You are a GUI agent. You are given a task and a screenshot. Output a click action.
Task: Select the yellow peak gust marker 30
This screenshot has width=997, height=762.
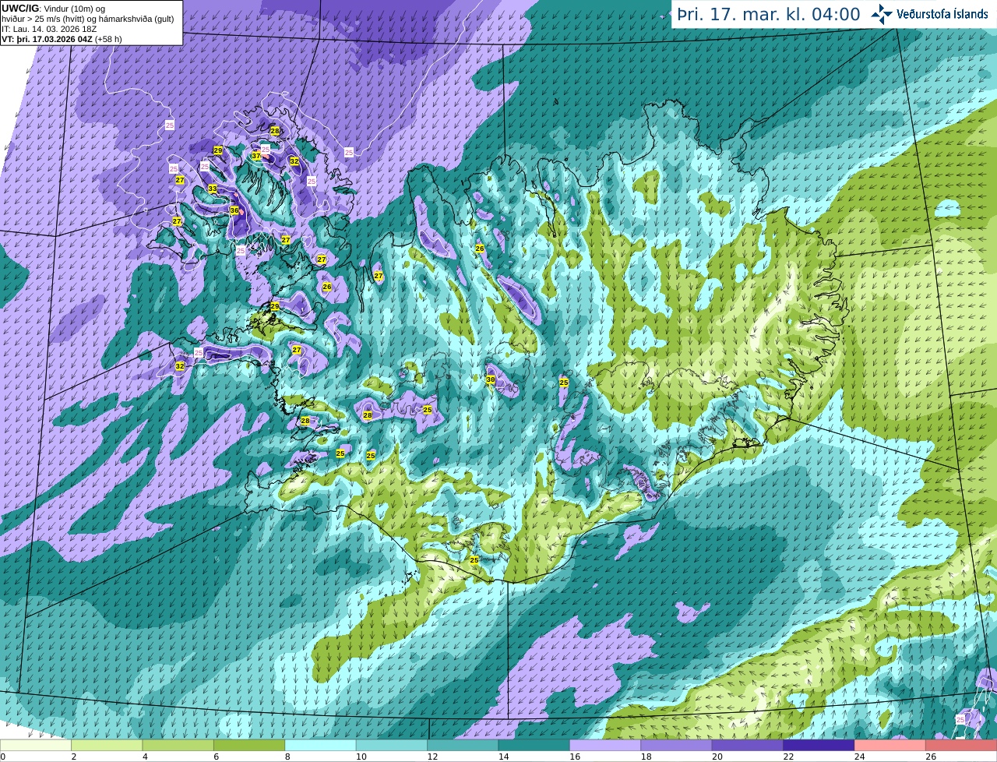click(490, 379)
